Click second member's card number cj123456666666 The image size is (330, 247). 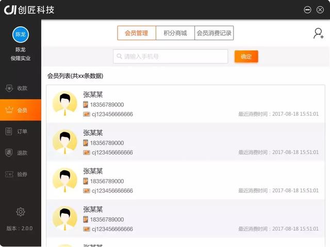[112, 152]
